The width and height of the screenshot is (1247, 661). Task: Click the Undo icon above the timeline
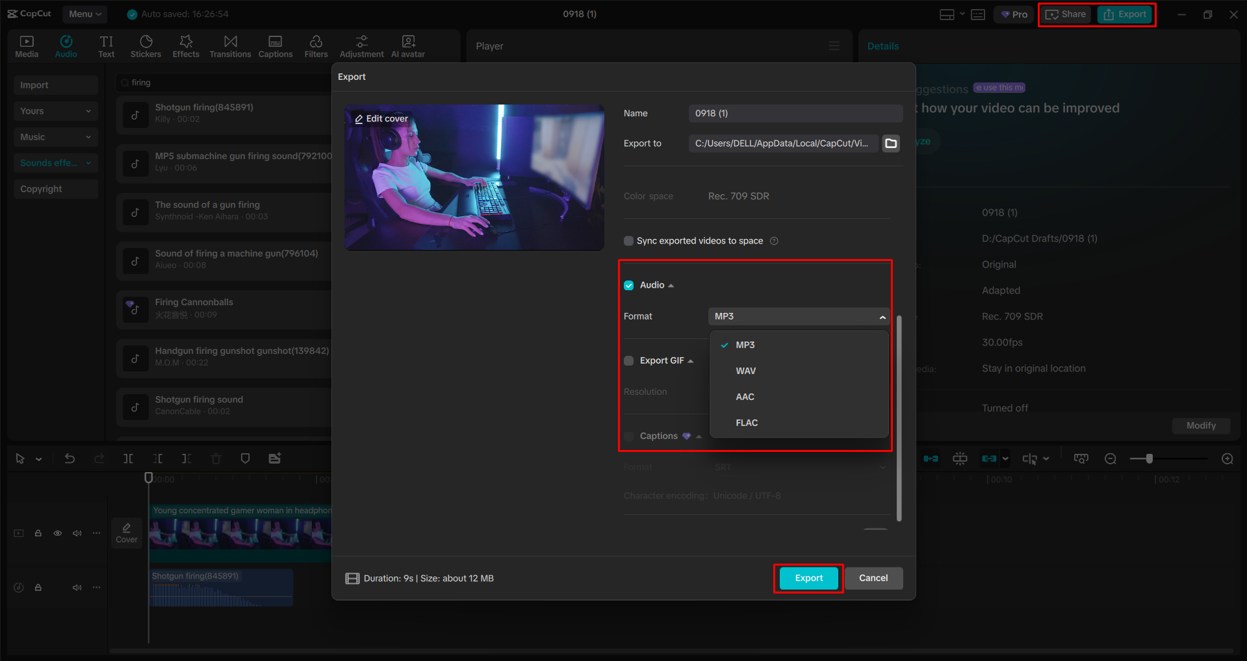pyautogui.click(x=70, y=458)
